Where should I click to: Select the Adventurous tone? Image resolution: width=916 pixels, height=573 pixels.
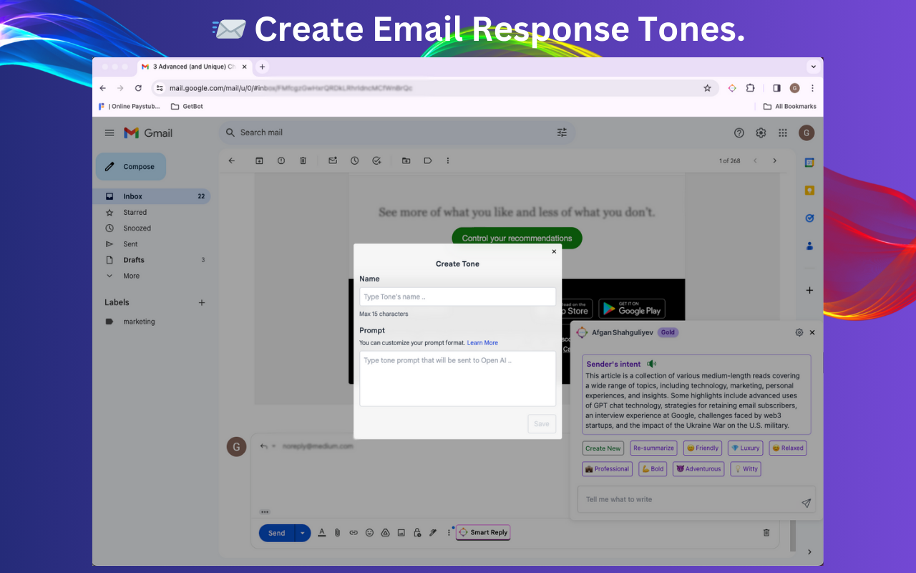tap(698, 469)
